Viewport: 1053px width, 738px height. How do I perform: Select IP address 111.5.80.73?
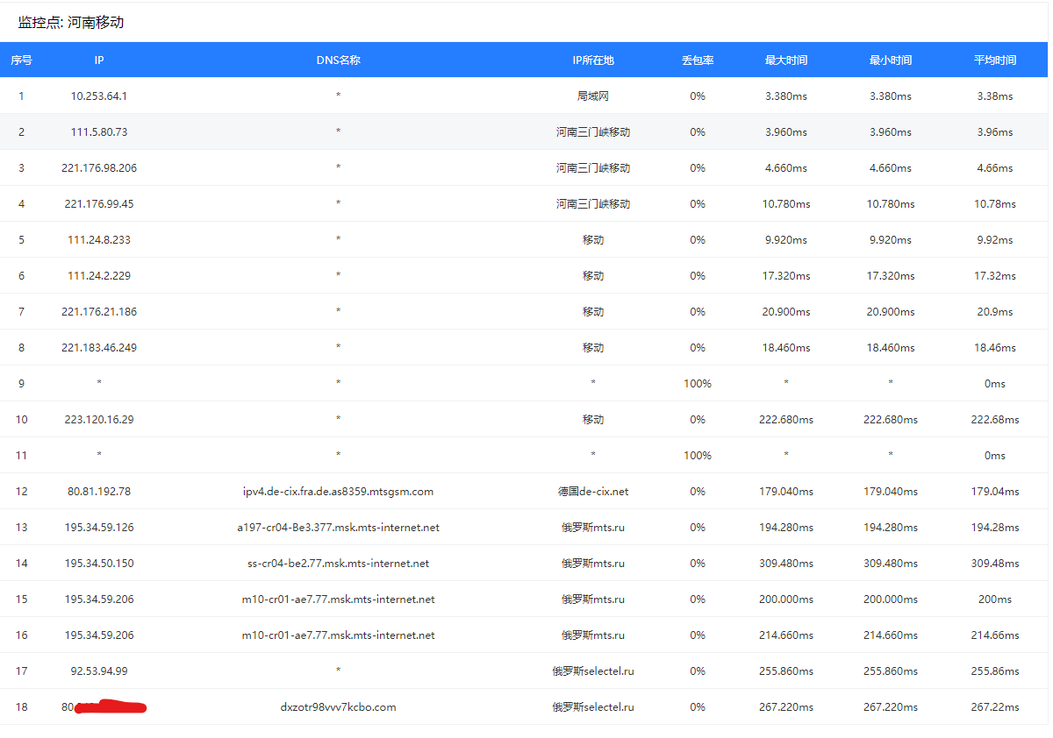tap(99, 132)
